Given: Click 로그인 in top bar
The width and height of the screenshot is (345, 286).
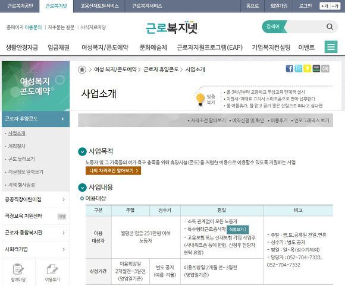Looking at the screenshot, I should pyautogui.click(x=305, y=6).
